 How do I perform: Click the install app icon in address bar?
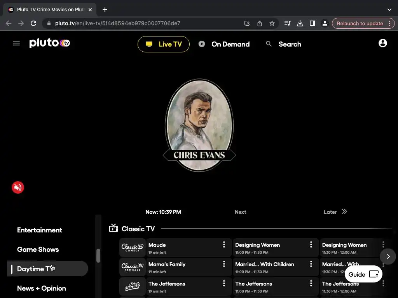click(x=247, y=23)
